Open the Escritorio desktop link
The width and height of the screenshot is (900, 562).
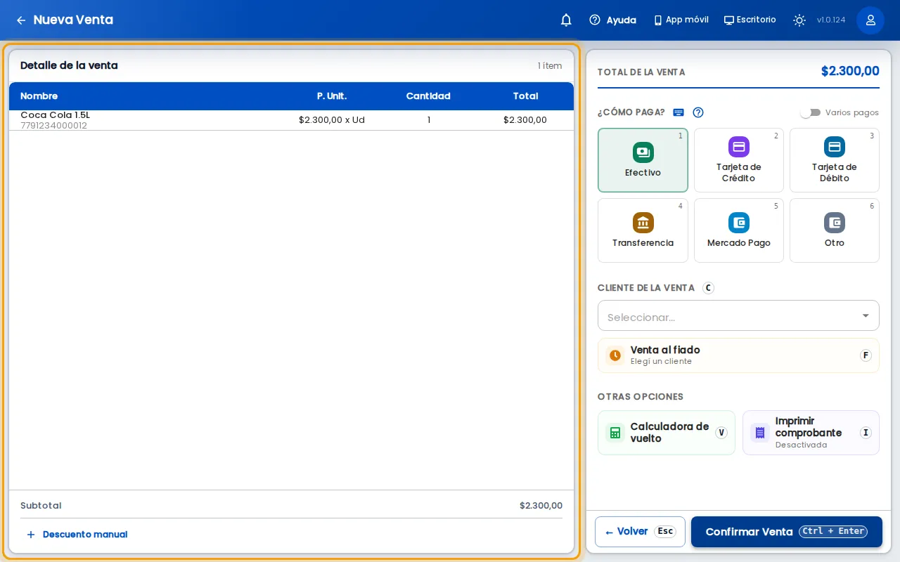tap(750, 20)
